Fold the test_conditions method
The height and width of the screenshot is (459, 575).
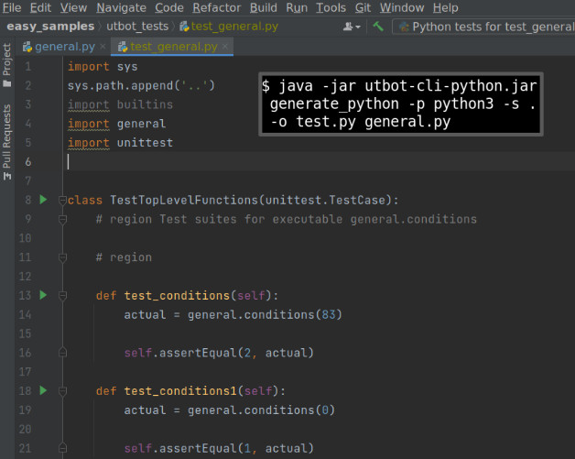[62, 296]
